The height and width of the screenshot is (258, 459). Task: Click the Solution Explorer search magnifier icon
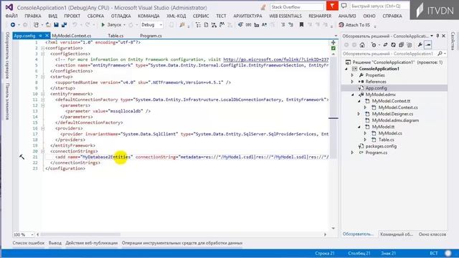[440, 54]
